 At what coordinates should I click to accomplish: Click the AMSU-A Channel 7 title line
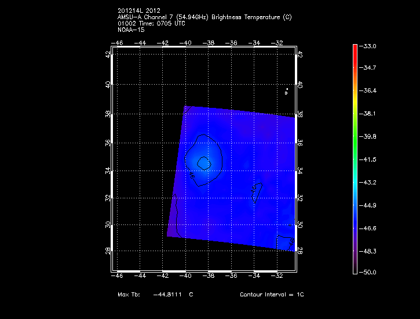pos(204,18)
